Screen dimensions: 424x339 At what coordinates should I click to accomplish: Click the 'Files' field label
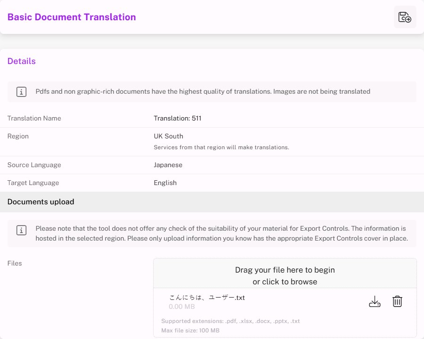tap(15, 263)
